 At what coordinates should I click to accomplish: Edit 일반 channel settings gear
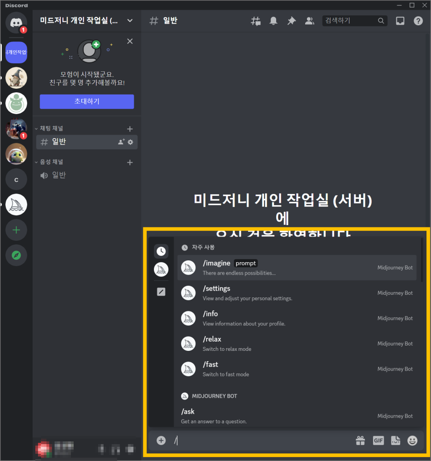click(x=130, y=142)
